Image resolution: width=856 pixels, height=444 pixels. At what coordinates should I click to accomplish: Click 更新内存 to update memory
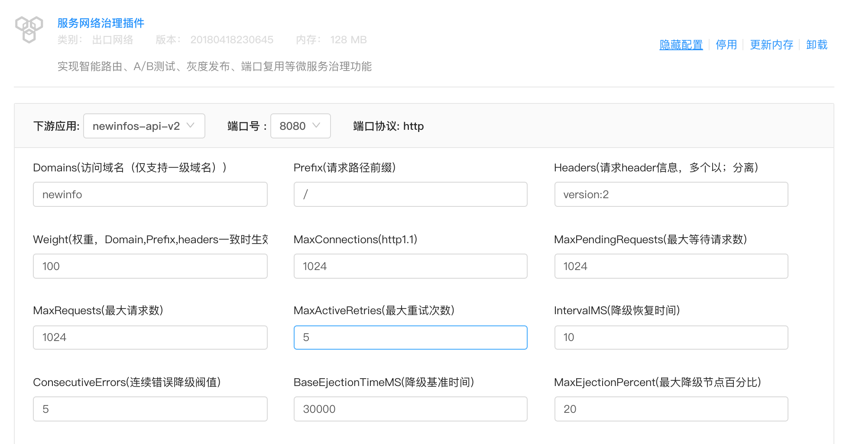[771, 45]
